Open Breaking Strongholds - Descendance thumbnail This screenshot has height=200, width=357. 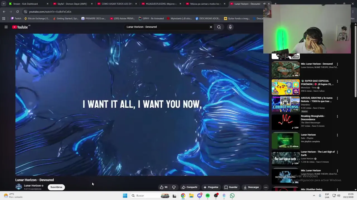tap(286, 122)
